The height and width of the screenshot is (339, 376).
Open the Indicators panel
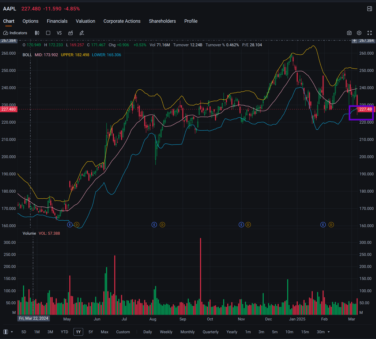pos(15,33)
